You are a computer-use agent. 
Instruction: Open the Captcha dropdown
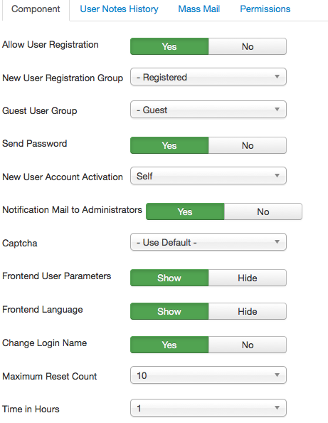click(208, 242)
